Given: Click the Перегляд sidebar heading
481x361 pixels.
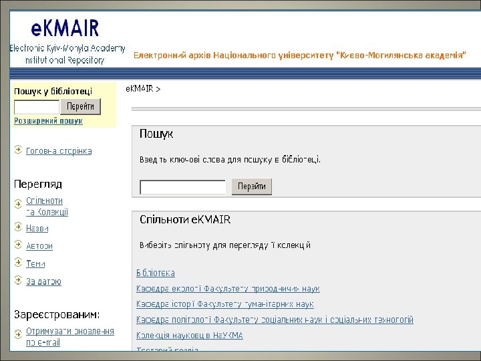Looking at the screenshot, I should point(38,185).
